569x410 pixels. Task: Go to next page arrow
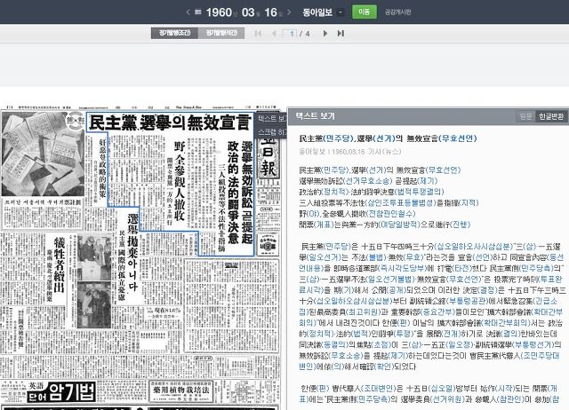[325, 34]
